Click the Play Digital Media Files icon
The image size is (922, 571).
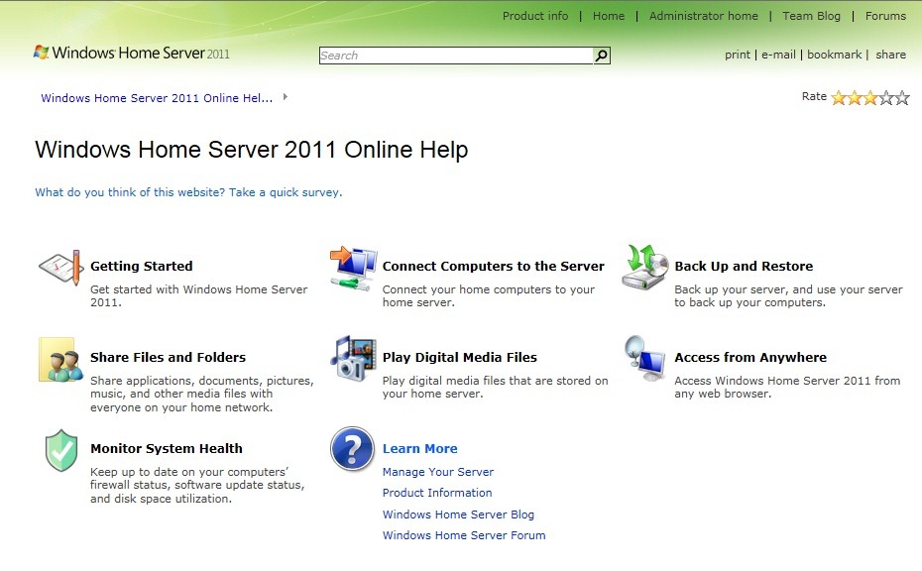coord(353,358)
